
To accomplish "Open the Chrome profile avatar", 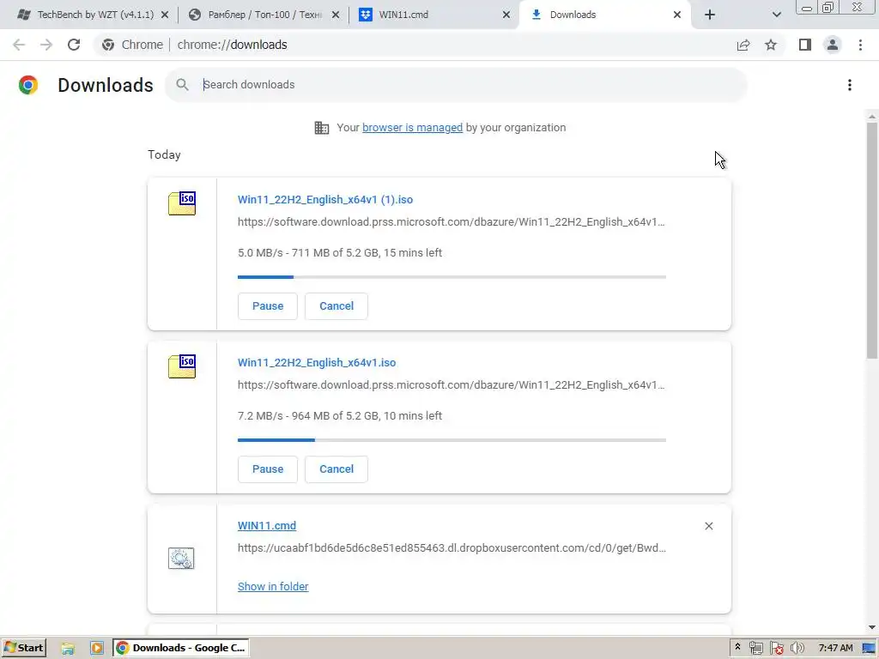I will pyautogui.click(x=833, y=45).
